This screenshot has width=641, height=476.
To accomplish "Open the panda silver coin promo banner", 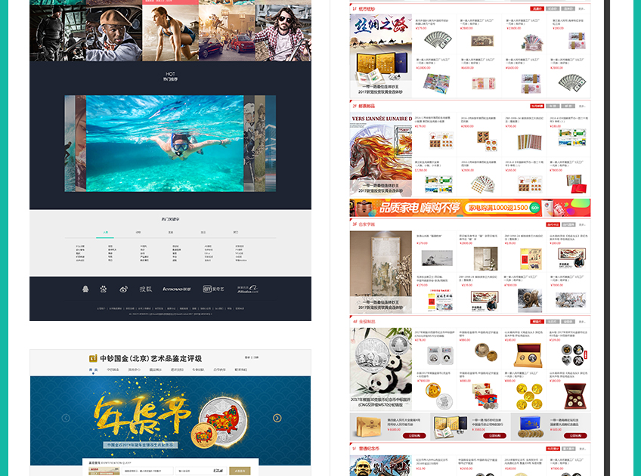I will point(381,369).
